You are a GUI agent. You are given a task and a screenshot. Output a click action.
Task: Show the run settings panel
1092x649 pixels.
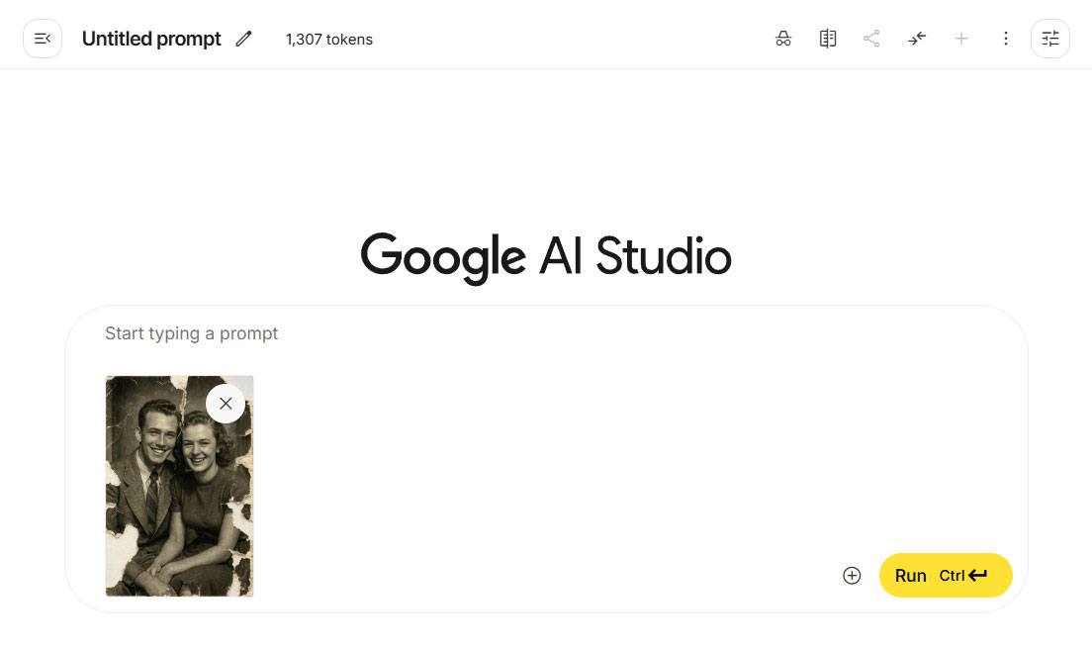(x=1049, y=39)
